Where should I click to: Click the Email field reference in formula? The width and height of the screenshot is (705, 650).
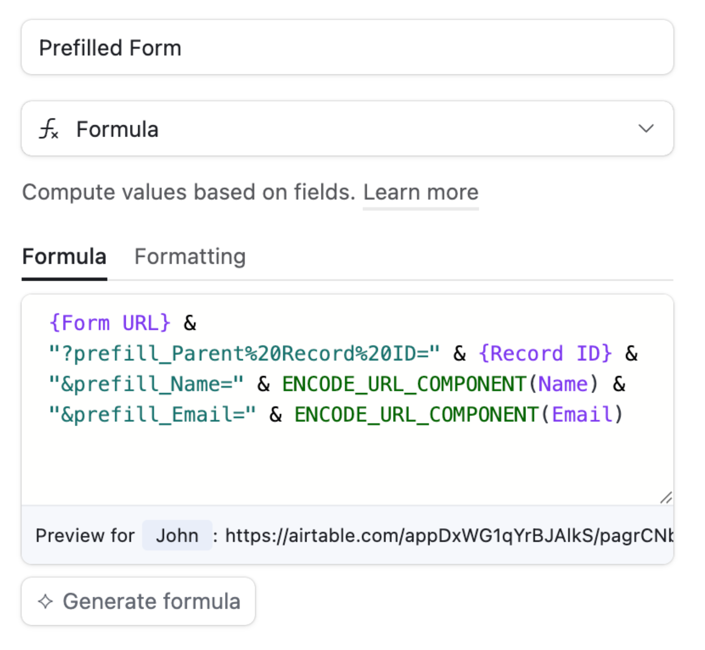tap(583, 414)
